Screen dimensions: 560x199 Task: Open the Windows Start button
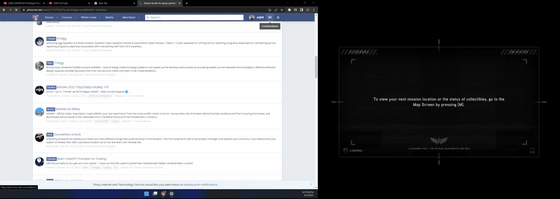[x=146, y=194]
